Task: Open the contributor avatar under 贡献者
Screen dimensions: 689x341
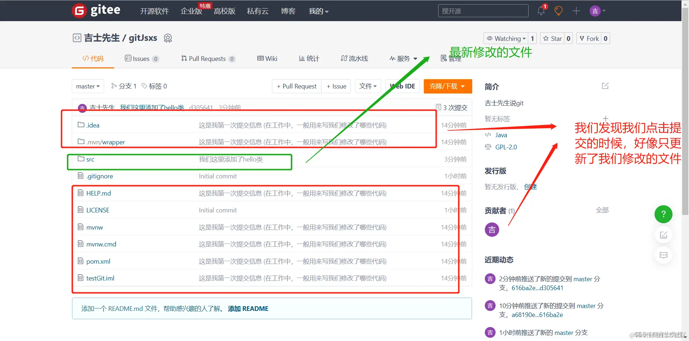Action: tap(492, 230)
